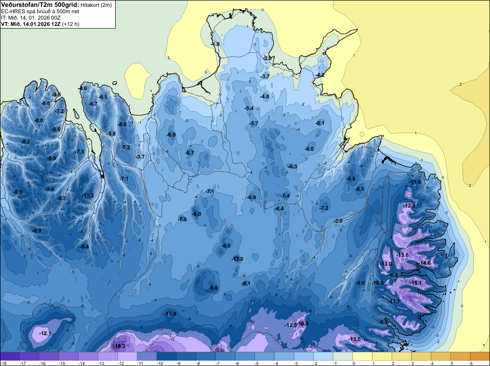Pick the legend color band between -1 and 0
Screen dimensions: 490x366
tap(343, 356)
